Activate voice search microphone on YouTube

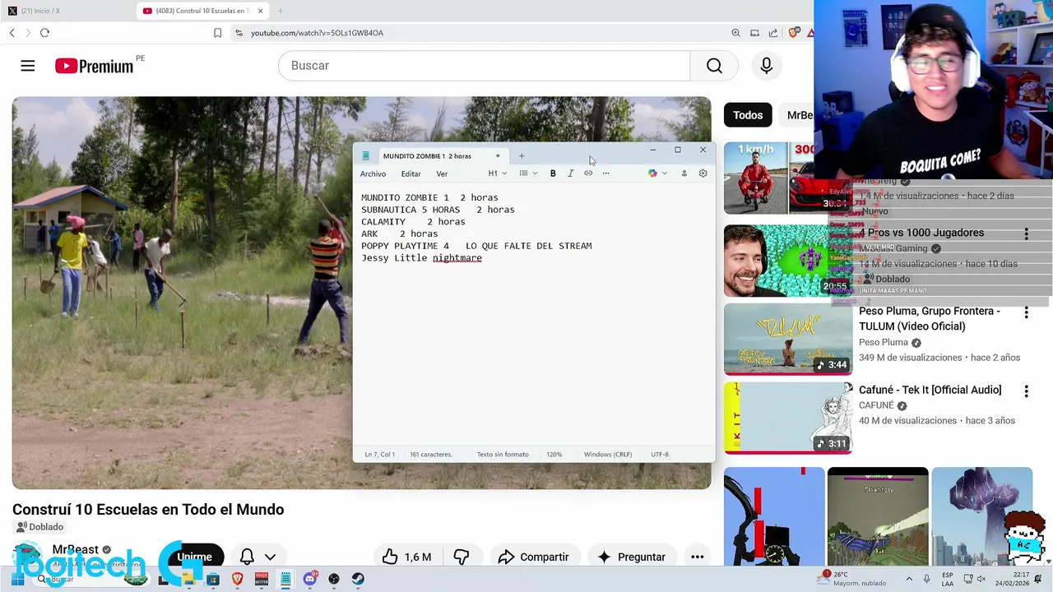pyautogui.click(x=767, y=66)
